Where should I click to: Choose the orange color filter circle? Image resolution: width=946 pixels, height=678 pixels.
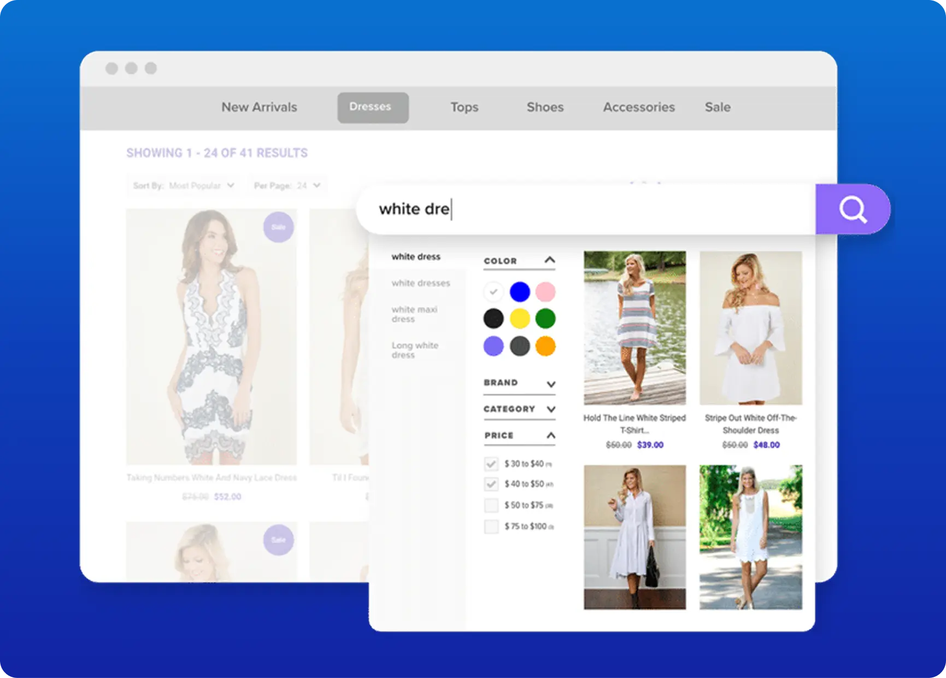point(545,346)
